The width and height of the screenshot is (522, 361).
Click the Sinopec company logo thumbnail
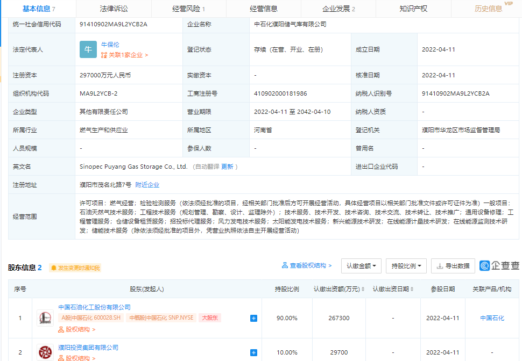click(x=45, y=318)
